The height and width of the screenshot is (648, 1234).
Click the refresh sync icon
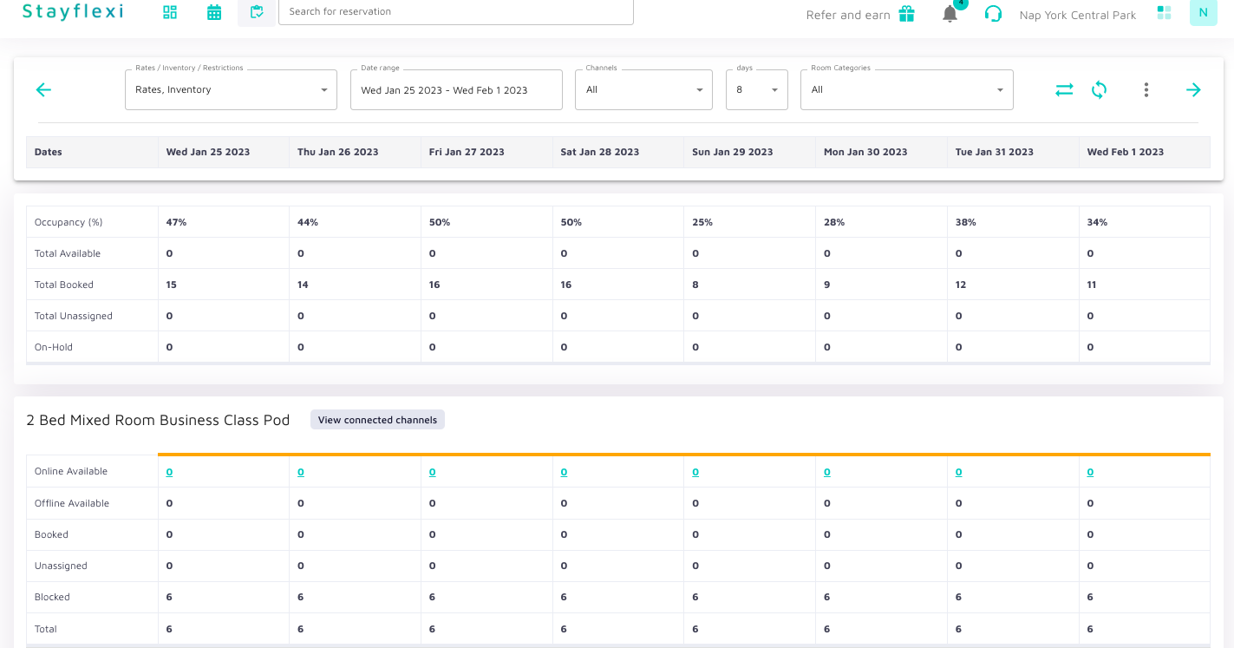[1099, 89]
